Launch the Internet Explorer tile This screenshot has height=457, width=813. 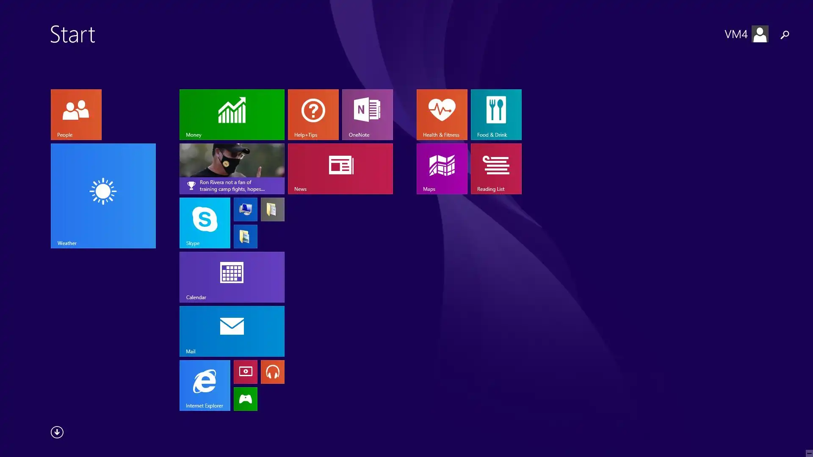[x=205, y=385]
